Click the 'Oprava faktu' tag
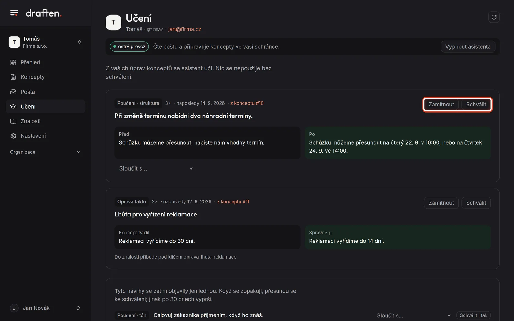 pos(132,202)
